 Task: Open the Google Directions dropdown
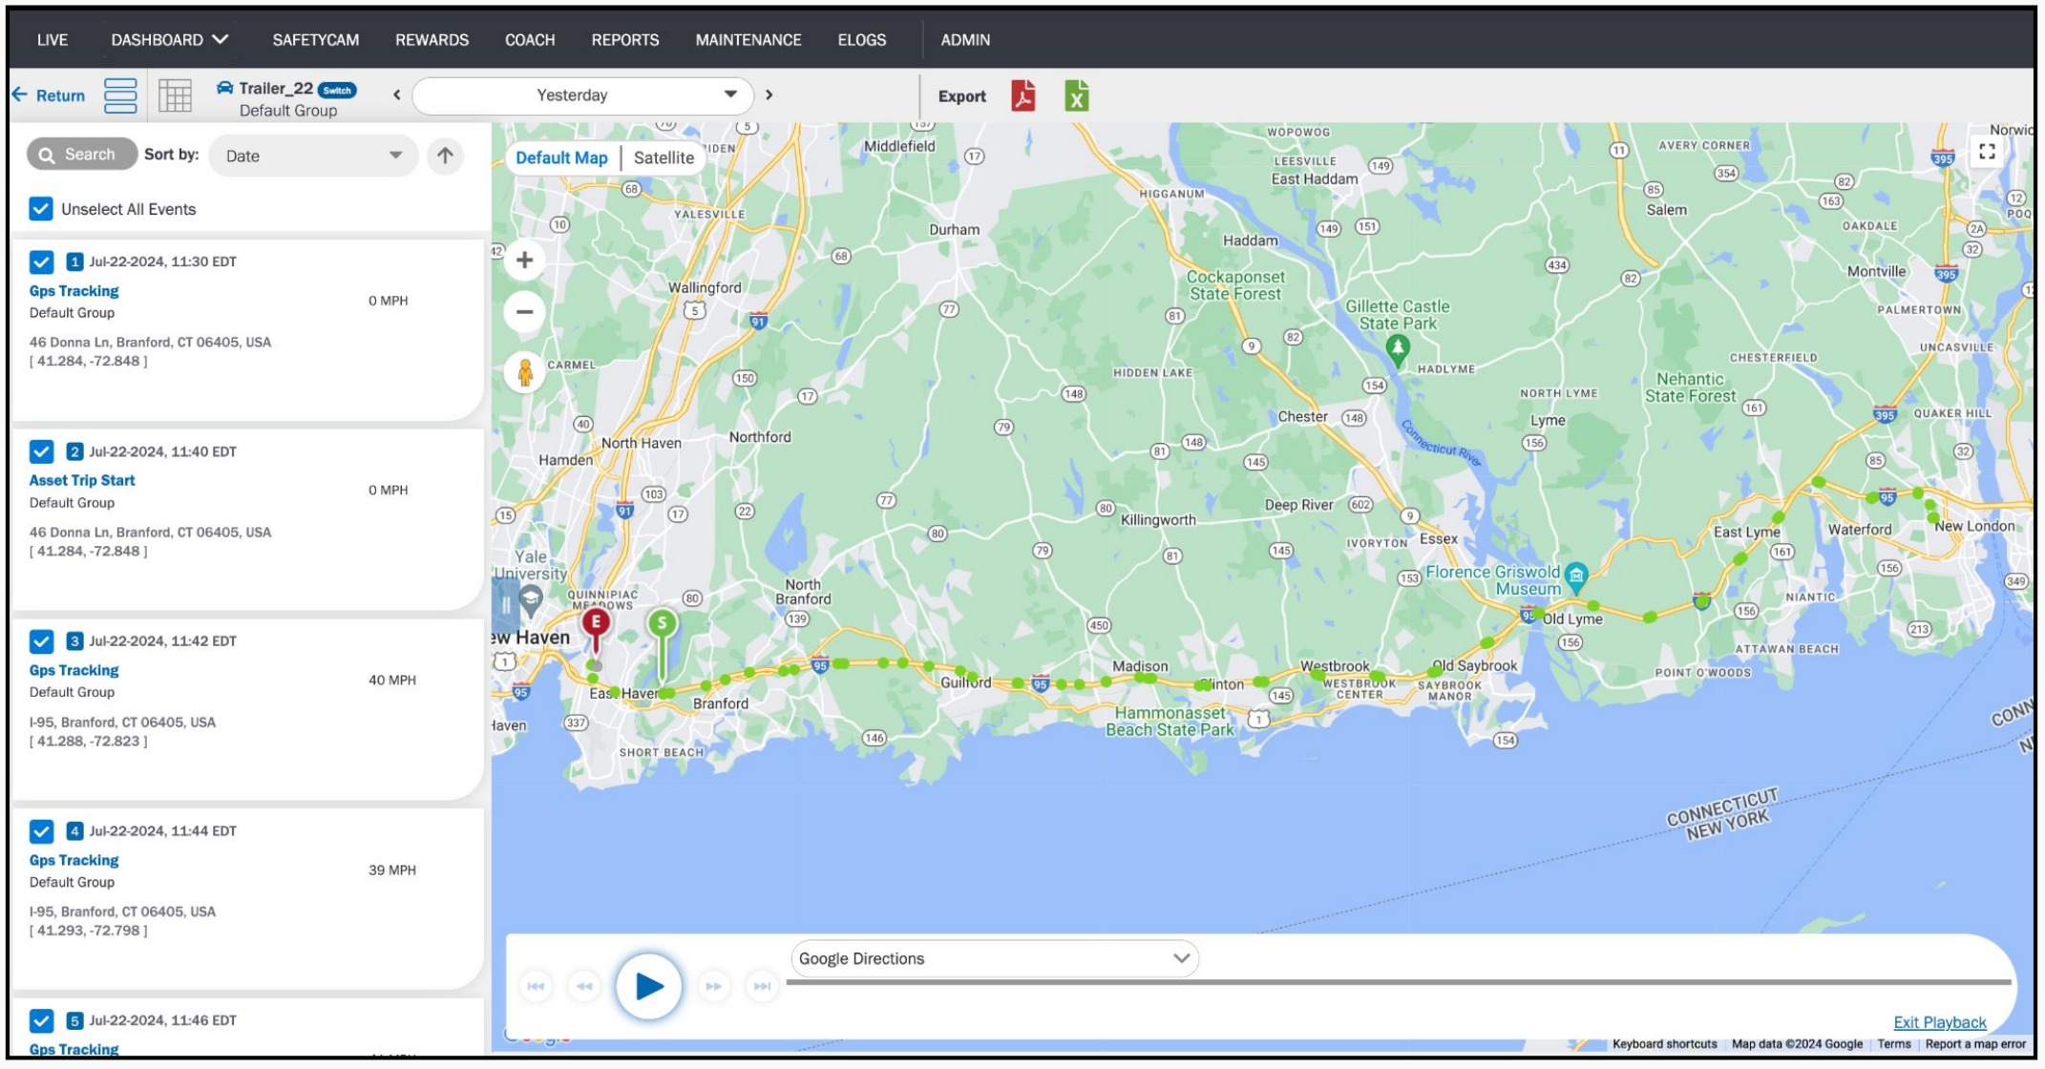point(994,958)
